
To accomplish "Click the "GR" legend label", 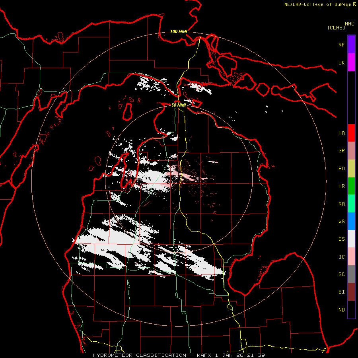I will click(341, 151).
